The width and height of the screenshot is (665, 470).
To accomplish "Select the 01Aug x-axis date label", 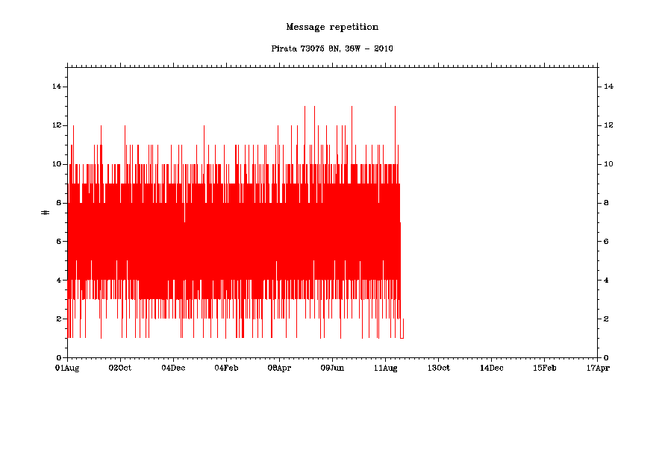I will click(67, 368).
